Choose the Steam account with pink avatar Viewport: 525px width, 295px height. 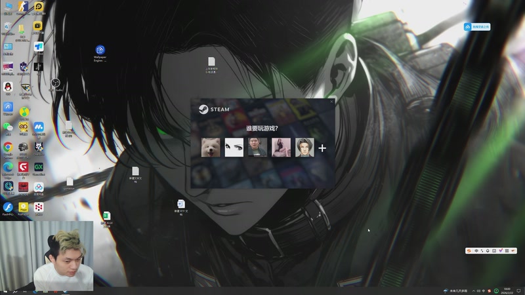[281, 147]
